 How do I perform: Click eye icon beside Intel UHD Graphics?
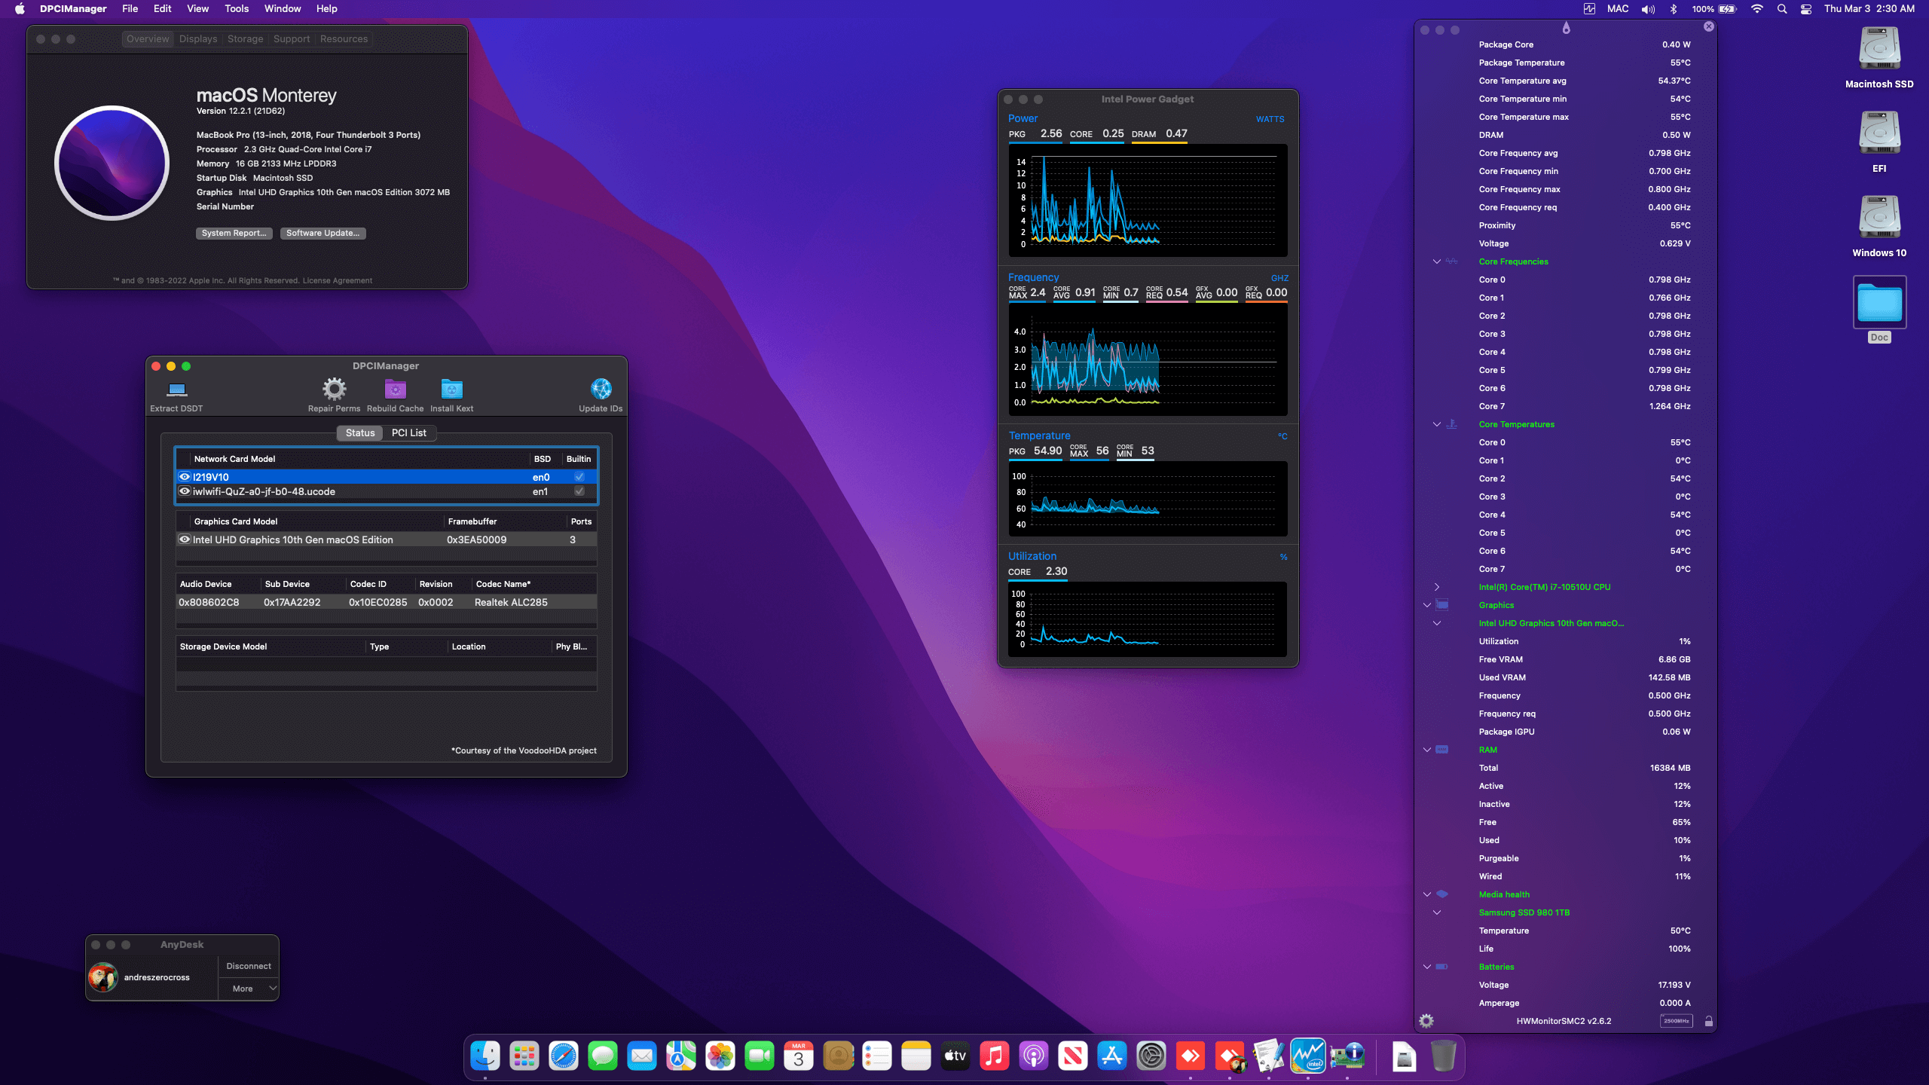184,539
